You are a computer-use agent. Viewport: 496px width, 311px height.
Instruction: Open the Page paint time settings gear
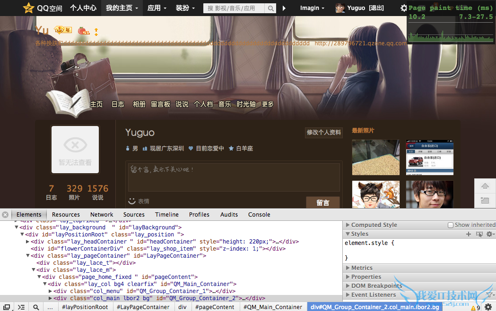coord(404,8)
